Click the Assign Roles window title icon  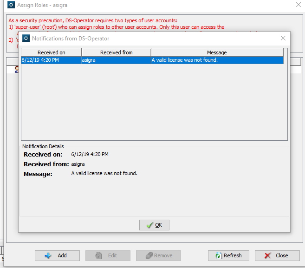pyautogui.click(x=11, y=5)
